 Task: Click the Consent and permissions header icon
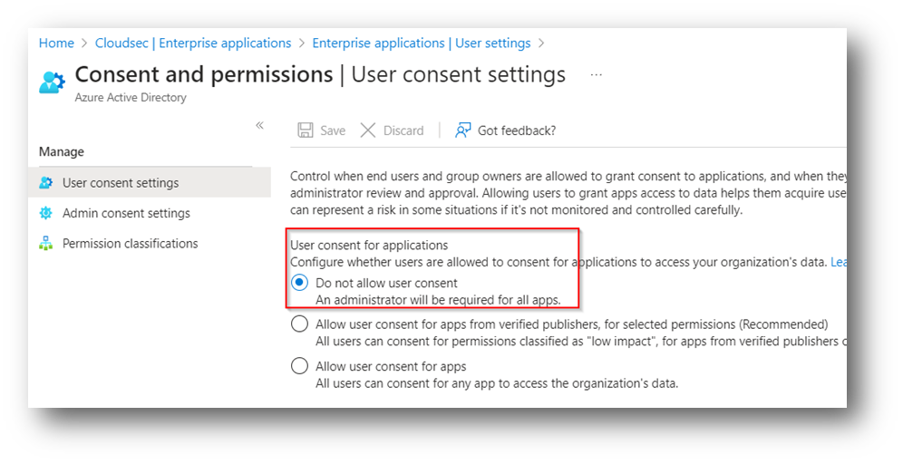tap(52, 82)
